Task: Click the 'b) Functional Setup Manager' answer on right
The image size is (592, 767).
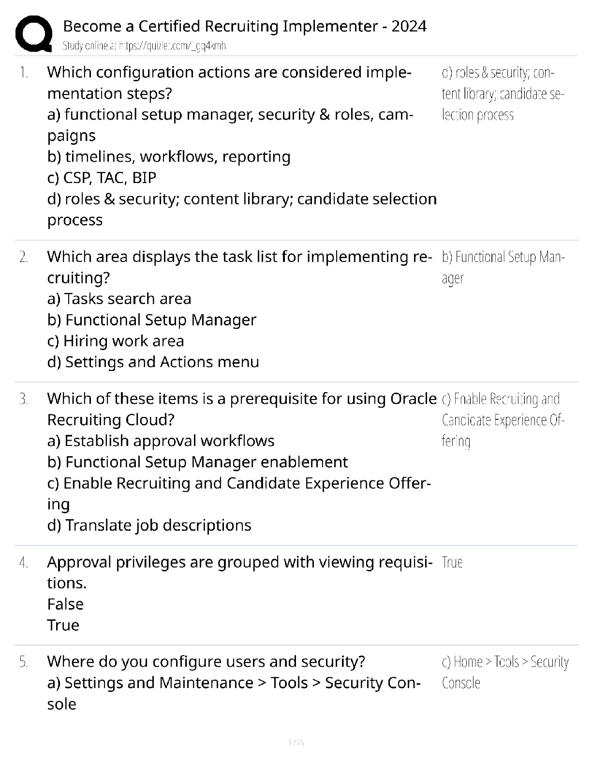Action: [503, 267]
